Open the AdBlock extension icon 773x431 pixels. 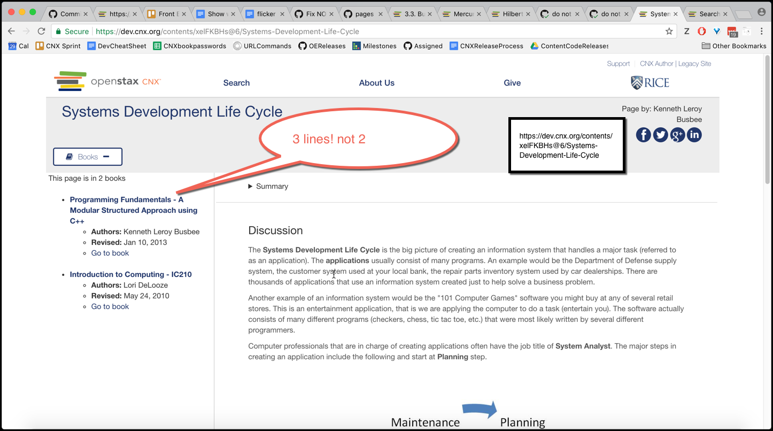pos(701,31)
